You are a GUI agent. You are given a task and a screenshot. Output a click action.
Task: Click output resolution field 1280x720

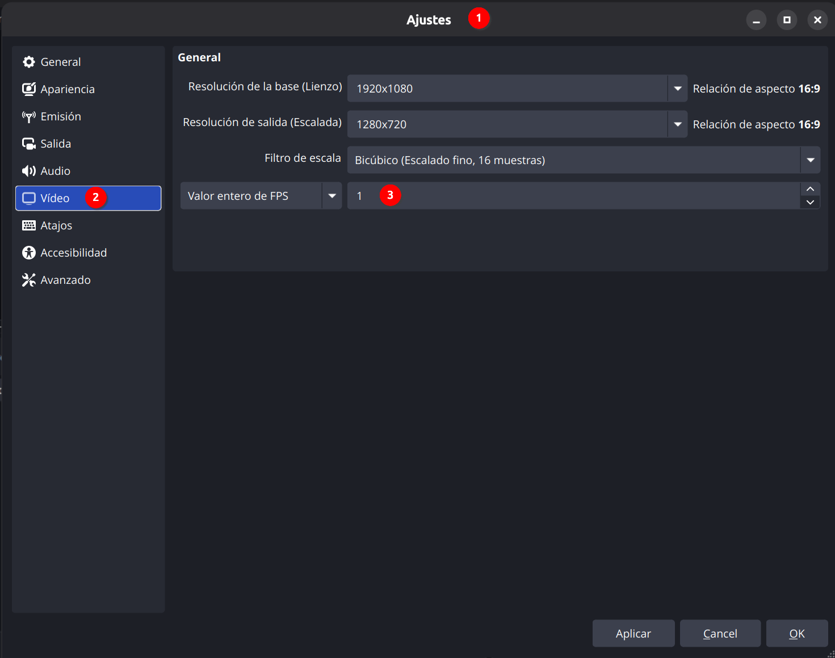(x=507, y=124)
